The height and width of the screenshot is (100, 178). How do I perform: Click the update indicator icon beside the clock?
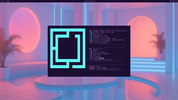point(95,1)
